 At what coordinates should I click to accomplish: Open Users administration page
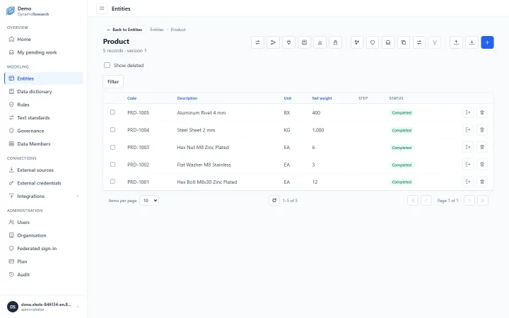(x=44, y=223)
